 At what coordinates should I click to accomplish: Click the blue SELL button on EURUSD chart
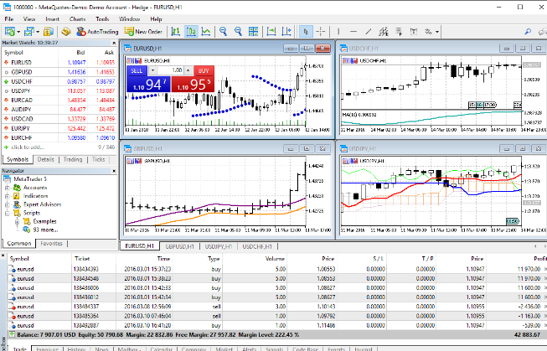(137, 70)
